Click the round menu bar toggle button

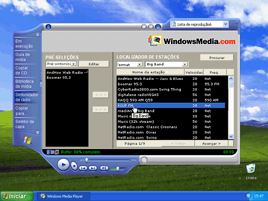click(49, 27)
